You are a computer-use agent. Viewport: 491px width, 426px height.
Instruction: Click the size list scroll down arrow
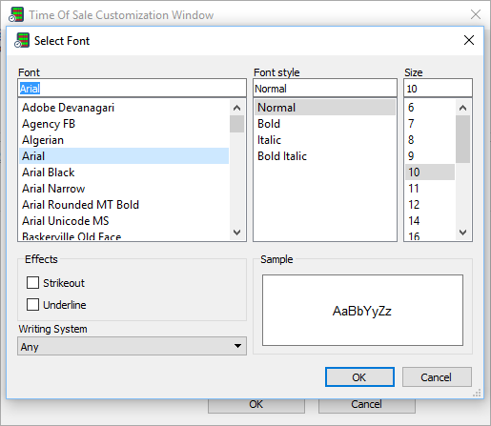click(x=462, y=233)
